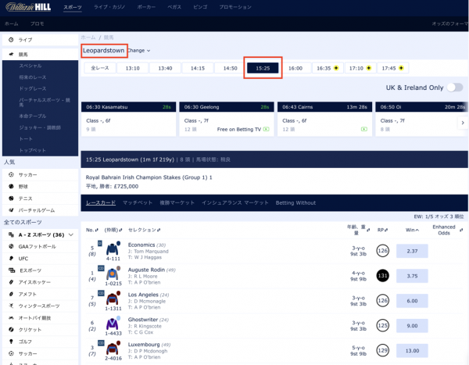The height and width of the screenshot is (365, 469).
Task: Select the 13:10 race time
Action: click(133, 68)
